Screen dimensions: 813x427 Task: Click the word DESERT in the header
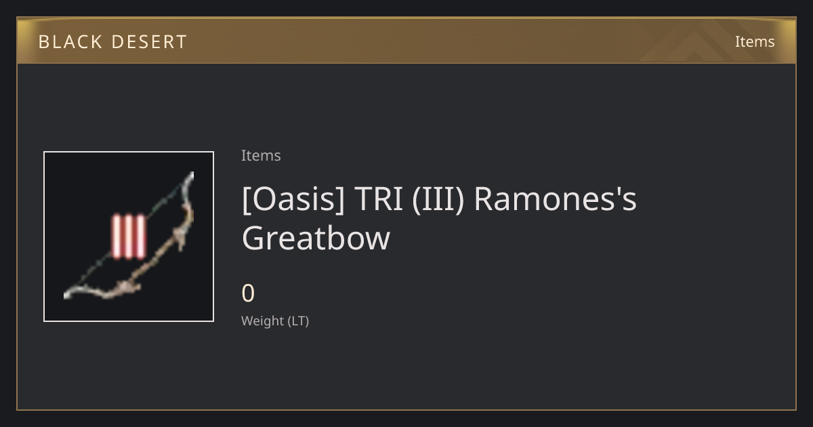point(149,41)
